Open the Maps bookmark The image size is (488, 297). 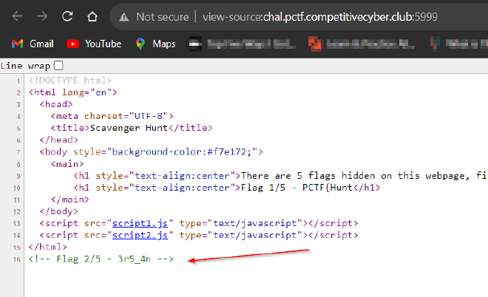(x=155, y=44)
